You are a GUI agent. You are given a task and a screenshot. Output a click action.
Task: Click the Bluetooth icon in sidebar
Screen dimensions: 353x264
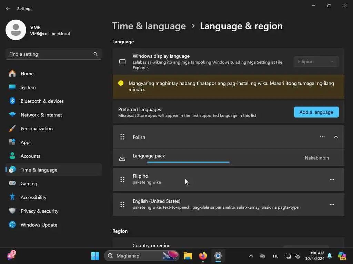(x=12, y=101)
